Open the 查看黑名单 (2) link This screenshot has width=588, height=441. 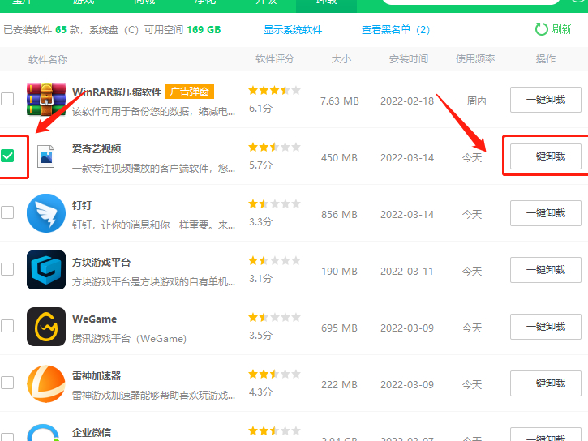click(x=396, y=30)
